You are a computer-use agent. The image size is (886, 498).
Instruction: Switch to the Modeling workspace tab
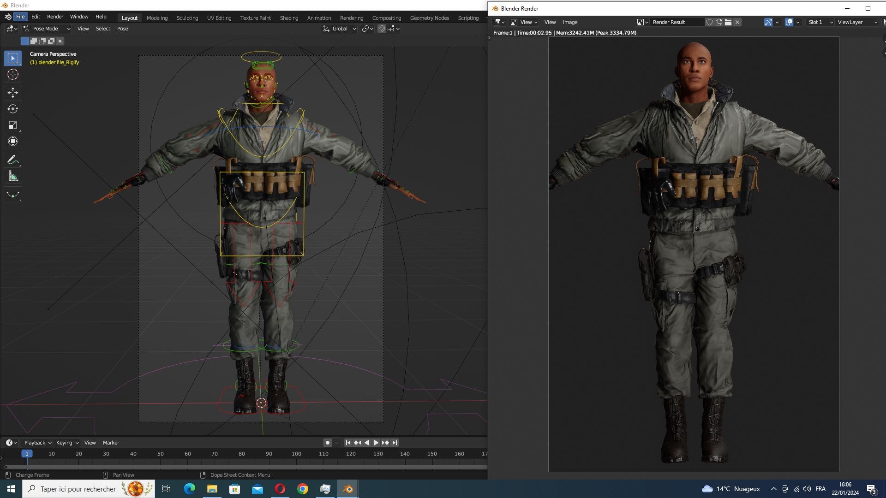(x=157, y=18)
